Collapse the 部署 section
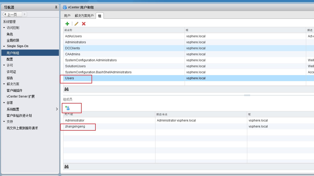 4,103
